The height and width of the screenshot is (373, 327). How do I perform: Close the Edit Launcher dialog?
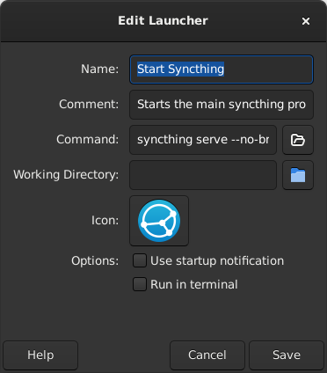[306, 21]
